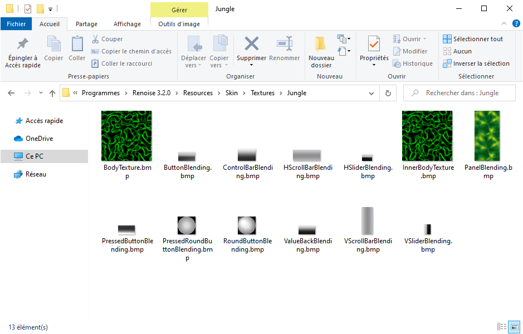The height and width of the screenshot is (334, 523).
Task: Open the help question mark icon
Action: (516, 23)
